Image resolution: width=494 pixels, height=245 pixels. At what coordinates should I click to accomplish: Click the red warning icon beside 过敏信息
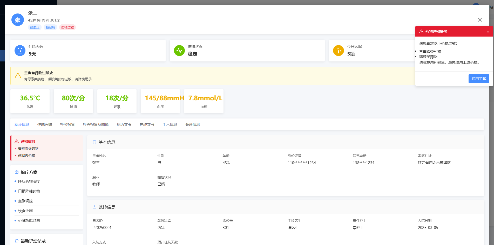[17, 141]
